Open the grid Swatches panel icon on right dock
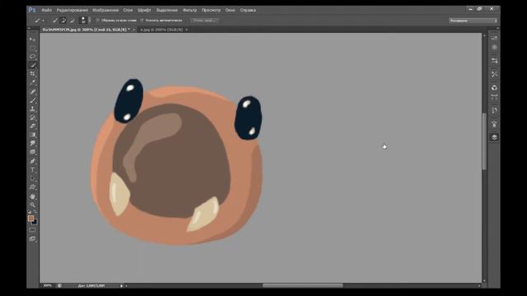 coord(494,97)
